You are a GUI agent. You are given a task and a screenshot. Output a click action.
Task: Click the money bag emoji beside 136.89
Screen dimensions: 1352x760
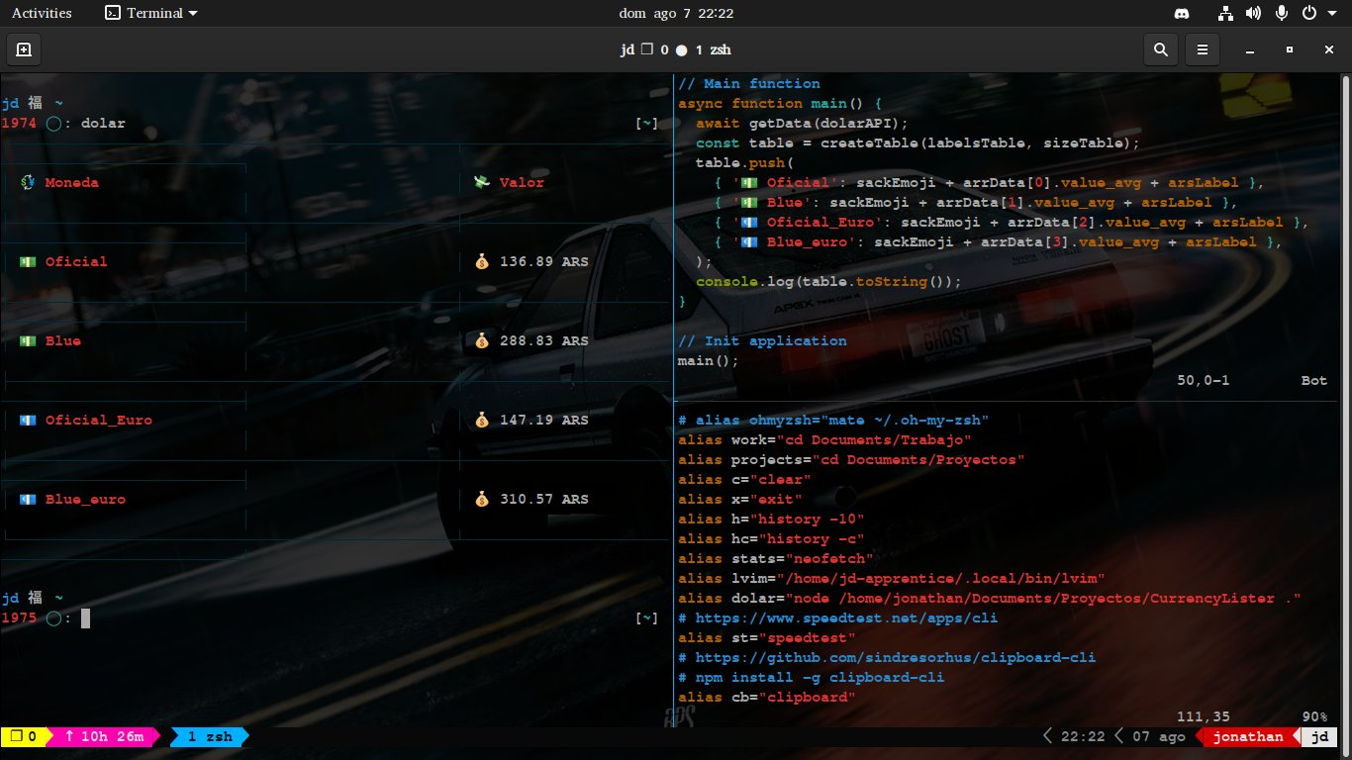pos(482,261)
